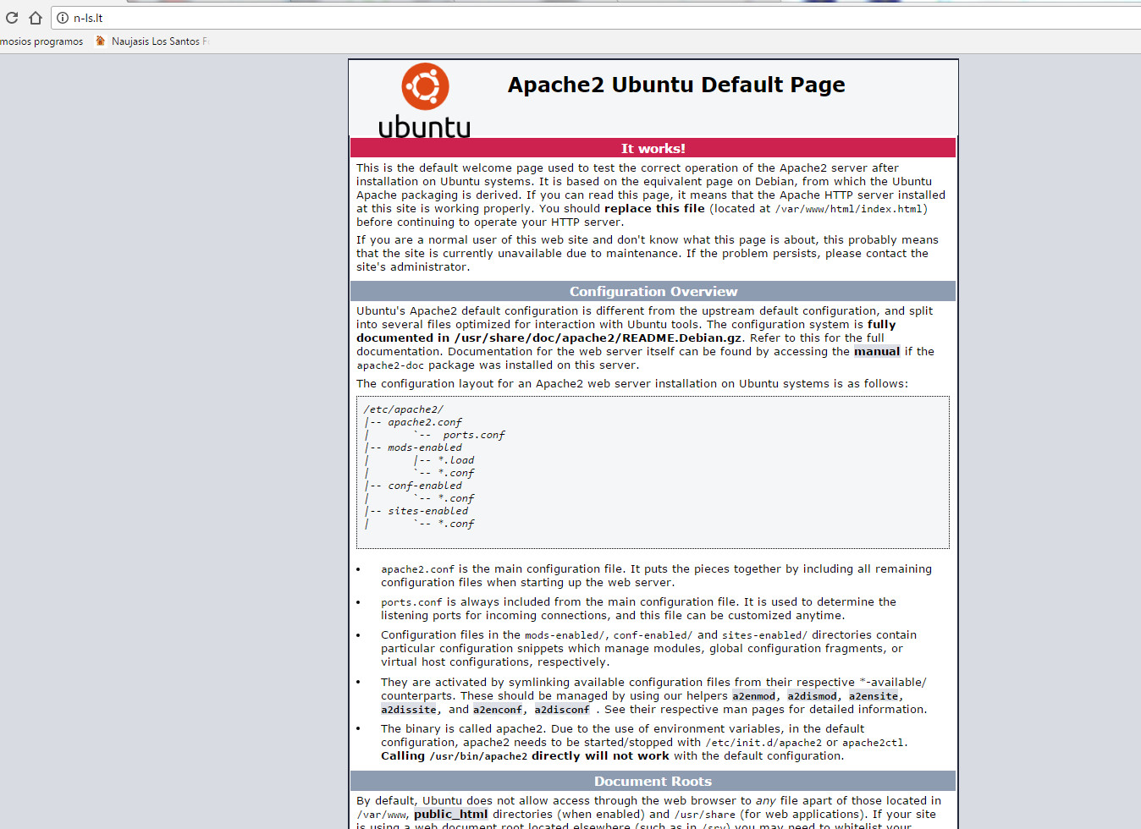Image resolution: width=1141 pixels, height=829 pixels.
Task: View site information icon beside n-ls.lt
Action: click(x=63, y=18)
